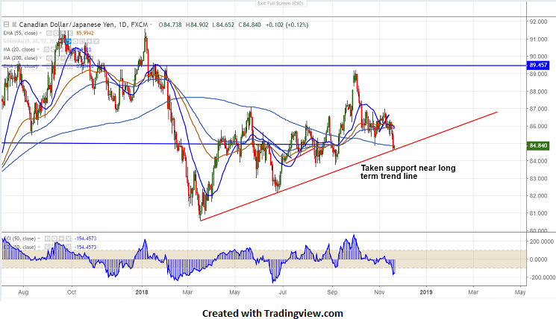556x319 pixels.
Task: Click the -200.0000 CCI axis label
Action: point(541,277)
